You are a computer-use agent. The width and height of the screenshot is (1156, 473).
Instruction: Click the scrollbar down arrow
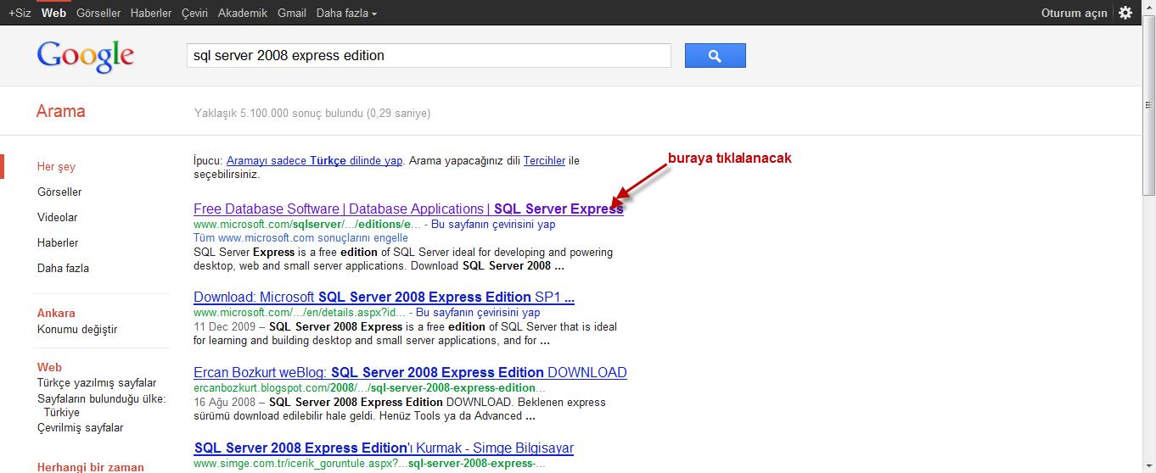[1148, 465]
